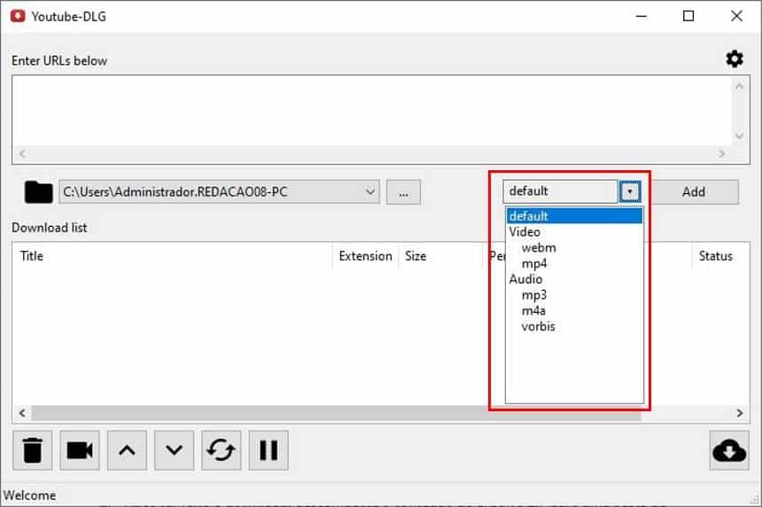The image size is (762, 507).
Task: Reload item with circular arrows icon
Action: 222,450
